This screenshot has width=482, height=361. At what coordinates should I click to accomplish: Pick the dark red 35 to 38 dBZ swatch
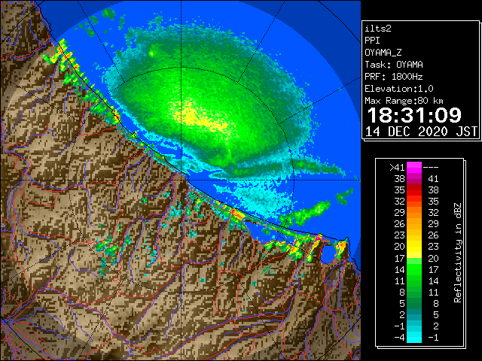(414, 190)
